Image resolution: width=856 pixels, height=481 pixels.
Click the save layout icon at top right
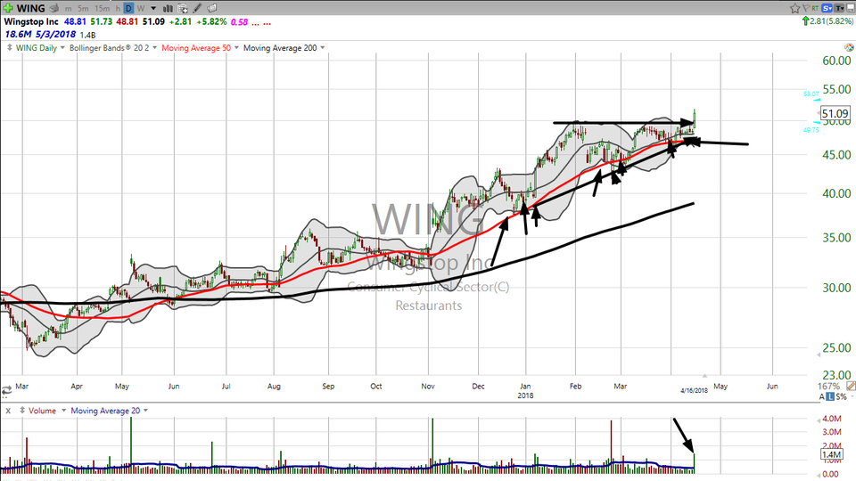[852, 8]
